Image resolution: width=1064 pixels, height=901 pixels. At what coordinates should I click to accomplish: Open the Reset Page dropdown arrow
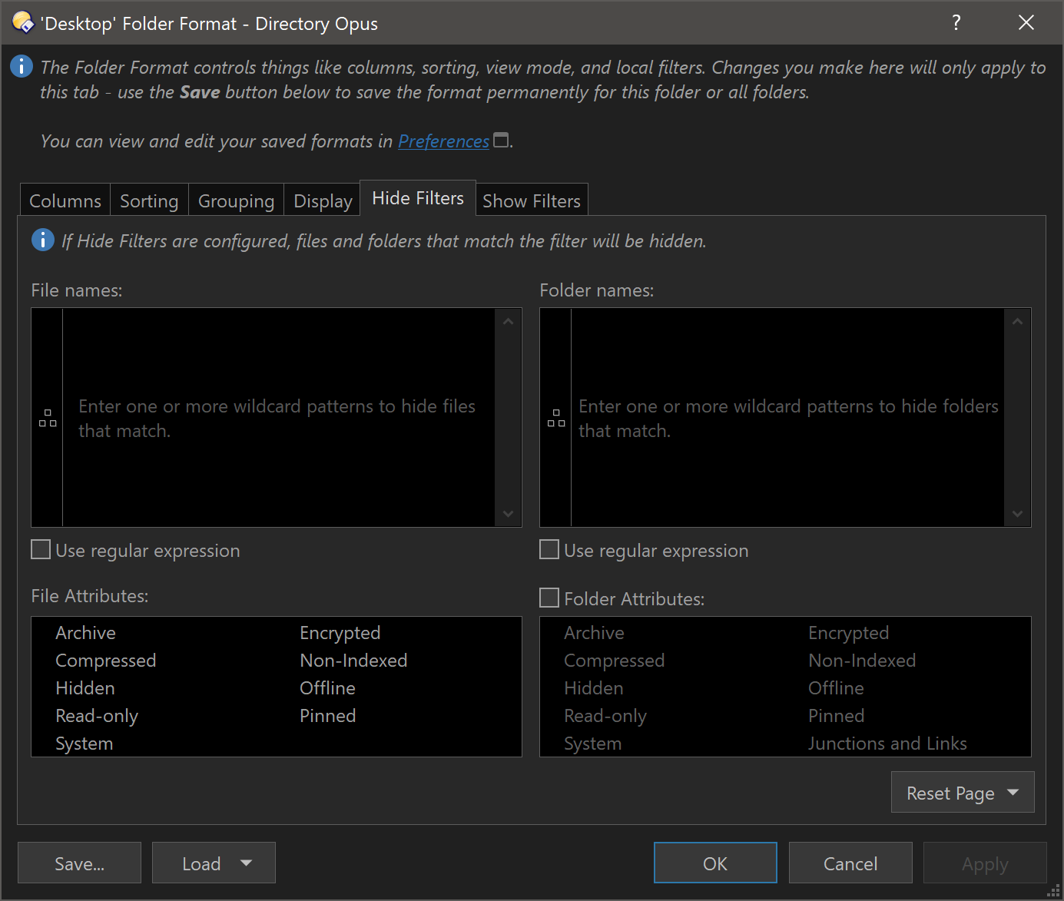tap(1013, 792)
